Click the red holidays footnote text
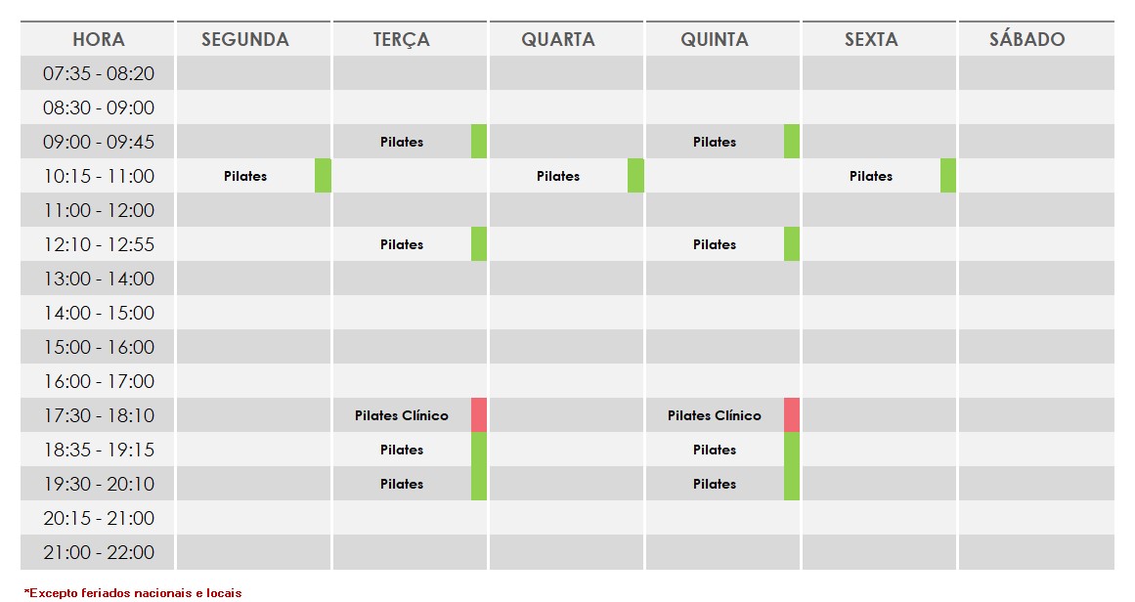The height and width of the screenshot is (602, 1135). coord(133,592)
